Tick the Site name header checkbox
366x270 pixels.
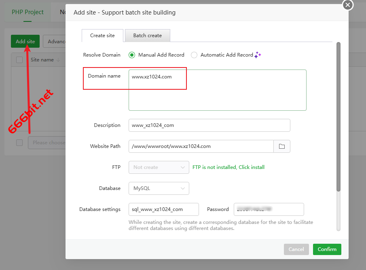[x=19, y=60]
